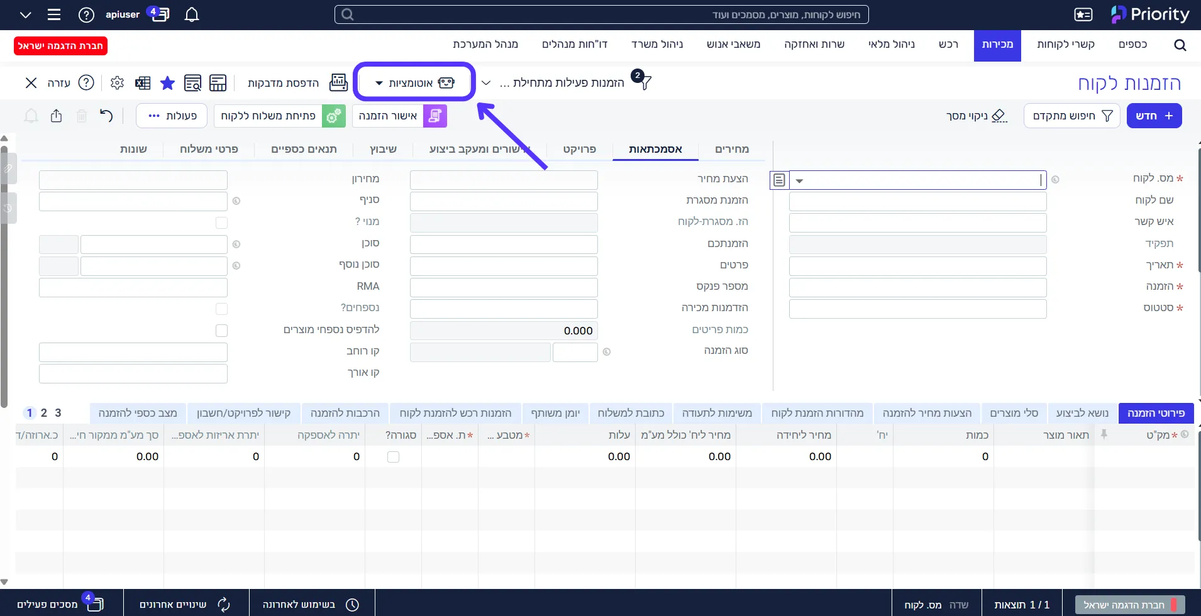The height and width of the screenshot is (616, 1201).
Task: Click the undo arrow icon
Action: click(x=106, y=116)
